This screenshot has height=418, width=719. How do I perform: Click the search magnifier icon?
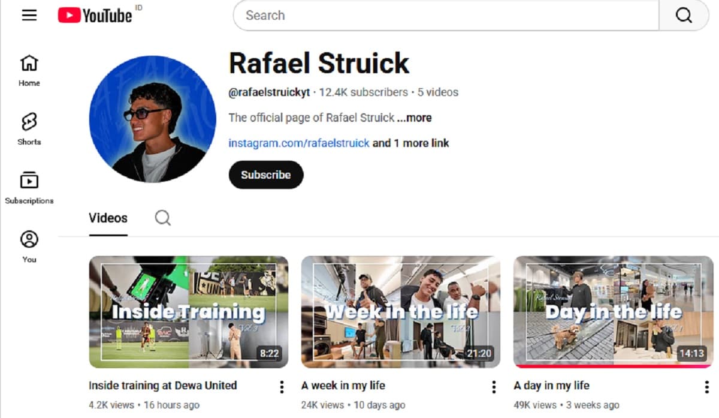coord(684,15)
